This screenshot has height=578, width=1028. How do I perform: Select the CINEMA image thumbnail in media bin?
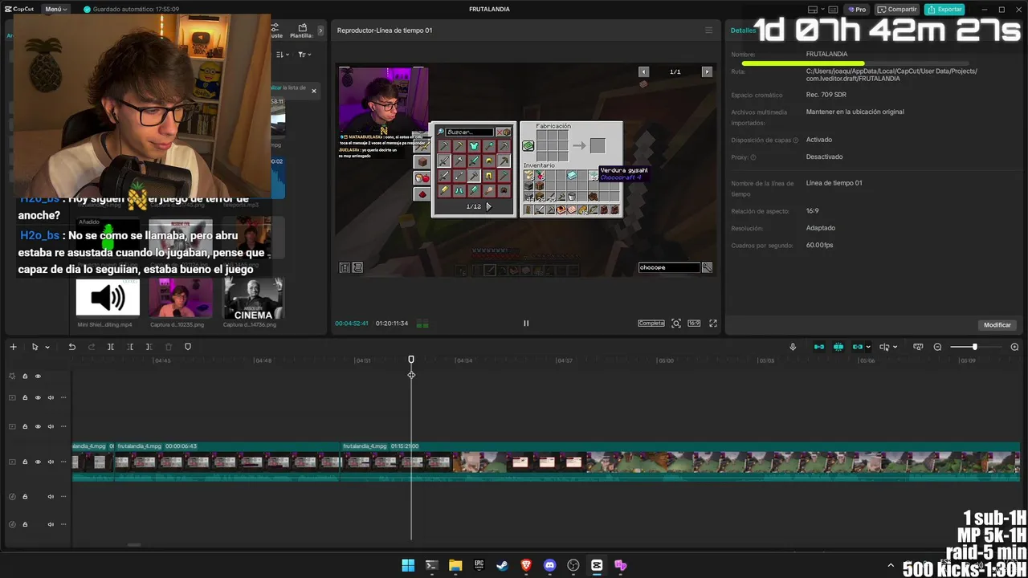253,298
